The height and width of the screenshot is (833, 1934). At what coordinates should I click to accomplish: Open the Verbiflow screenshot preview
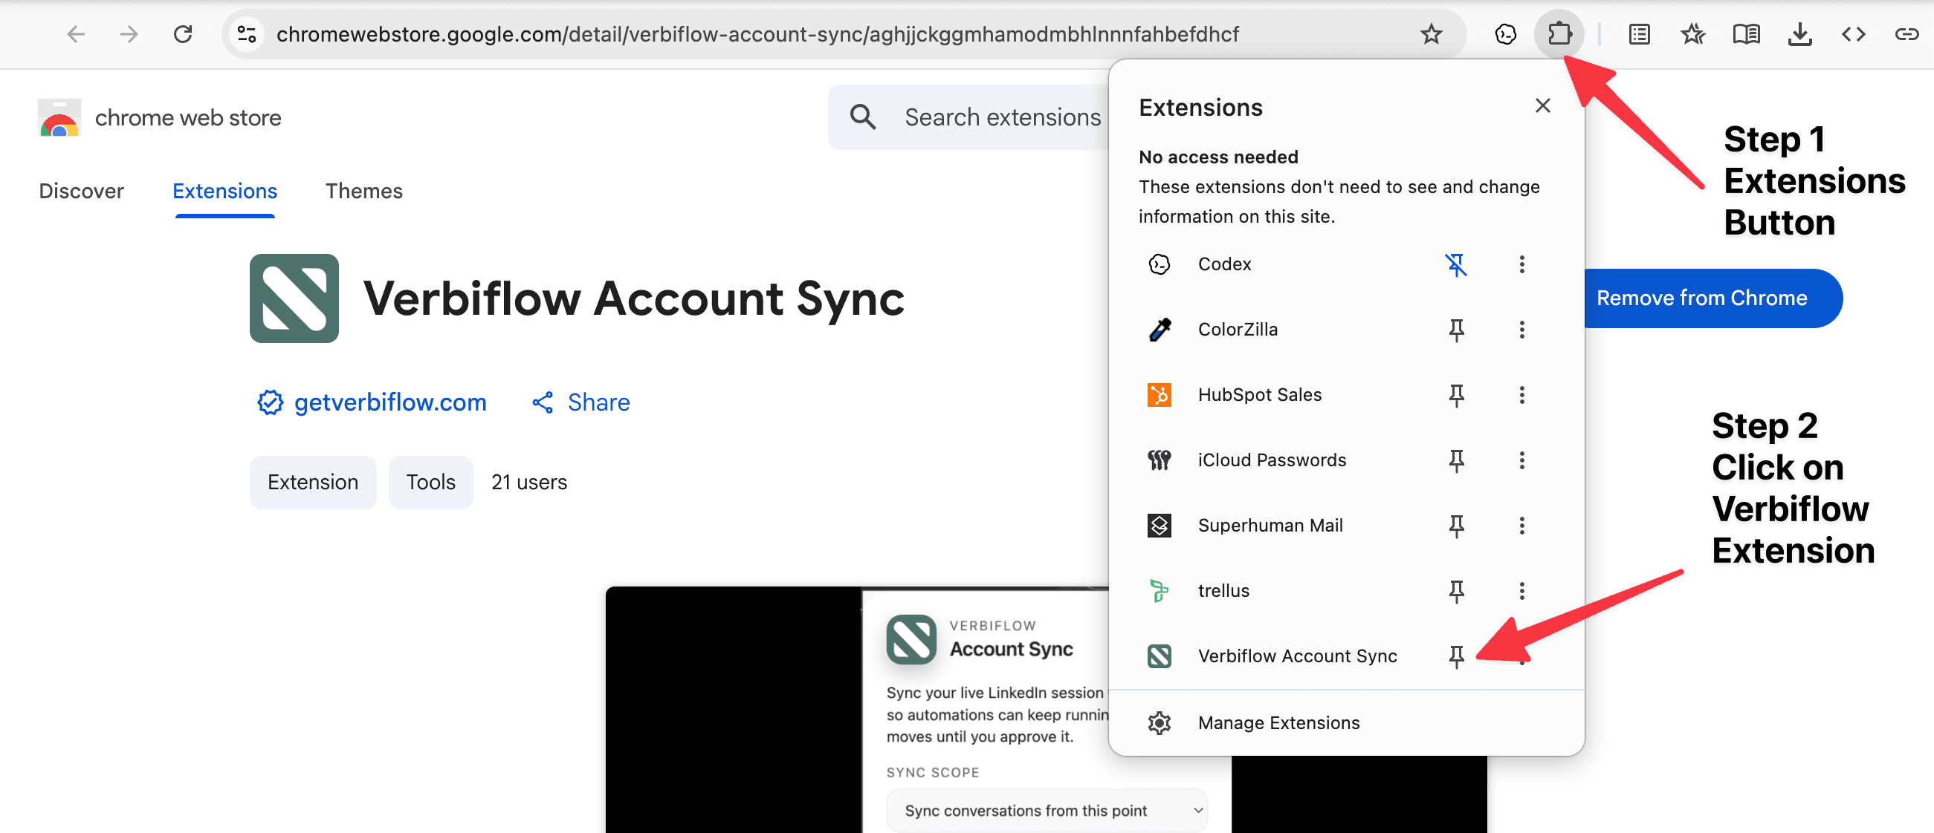1045,709
